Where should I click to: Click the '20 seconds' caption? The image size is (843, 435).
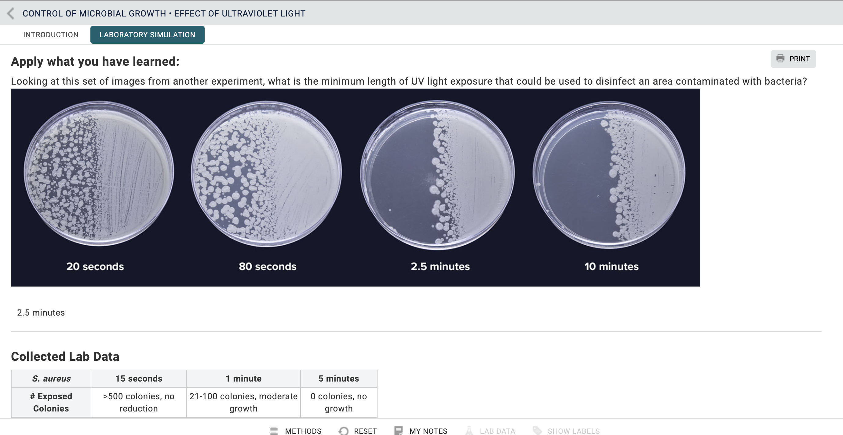tap(95, 266)
